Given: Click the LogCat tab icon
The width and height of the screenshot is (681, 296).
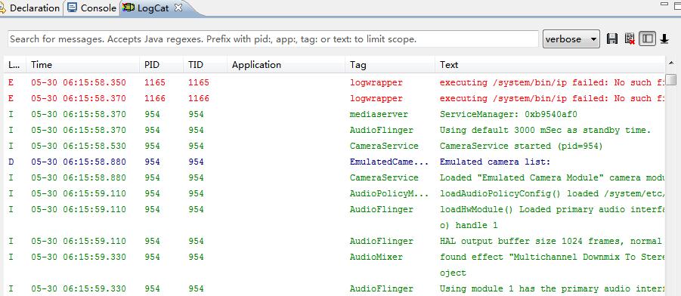Looking at the screenshot, I should 128,8.
